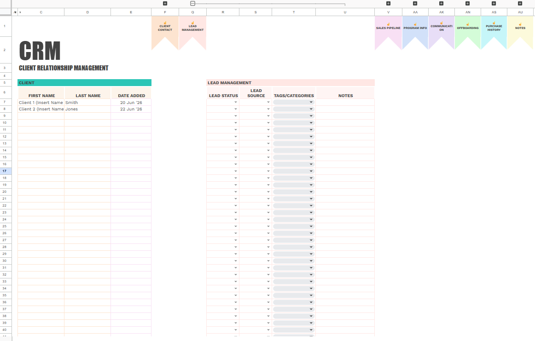Select column E header
The image size is (535, 341).
coord(131,12)
